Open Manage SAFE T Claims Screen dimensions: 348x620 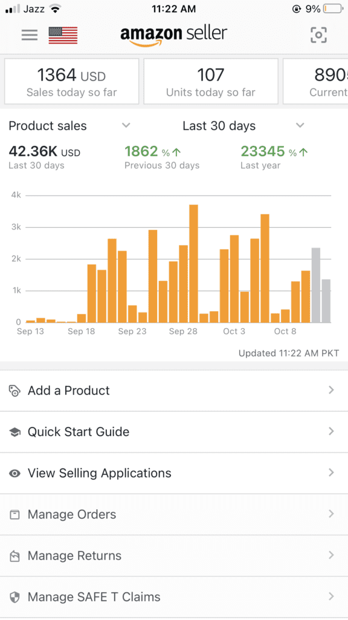coord(174,597)
